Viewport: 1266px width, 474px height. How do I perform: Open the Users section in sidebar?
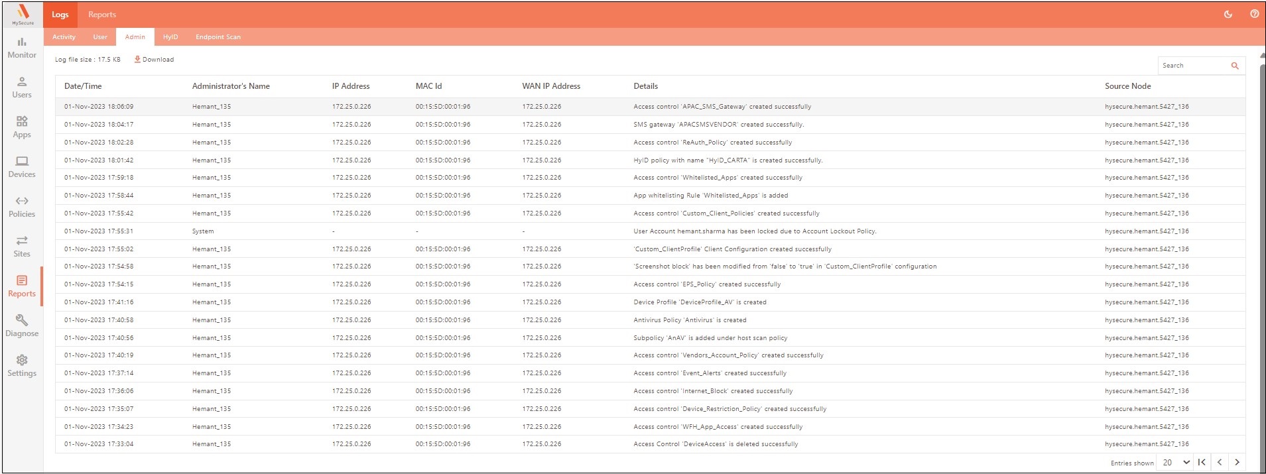pyautogui.click(x=22, y=88)
